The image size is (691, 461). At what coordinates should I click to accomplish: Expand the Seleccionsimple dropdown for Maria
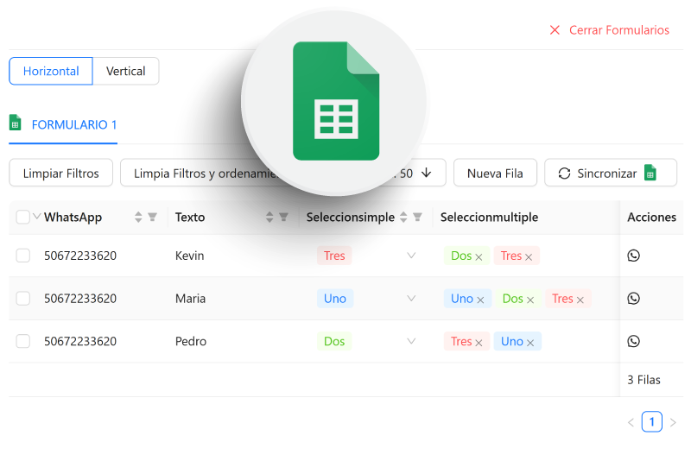click(x=411, y=298)
